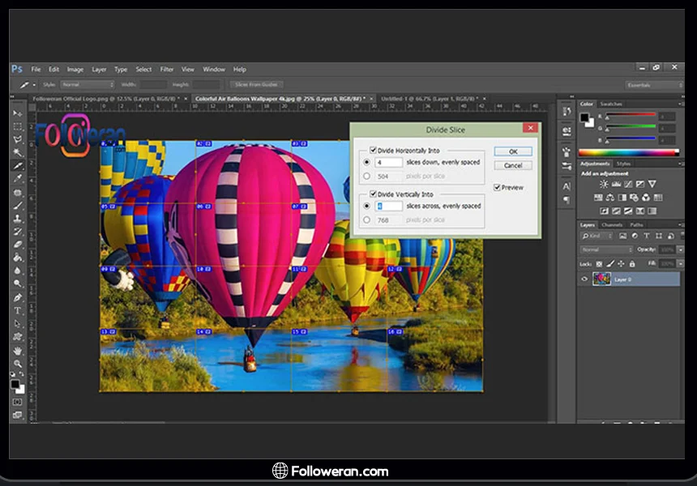Image resolution: width=697 pixels, height=486 pixels.
Task: Open the Filter menu
Action: [167, 70]
